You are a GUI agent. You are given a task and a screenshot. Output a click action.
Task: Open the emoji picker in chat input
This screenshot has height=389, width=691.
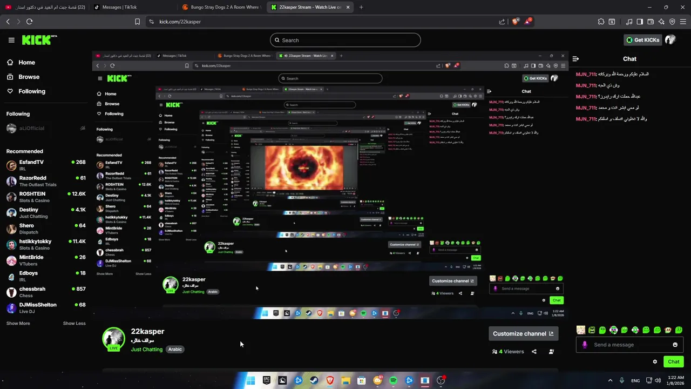click(675, 345)
